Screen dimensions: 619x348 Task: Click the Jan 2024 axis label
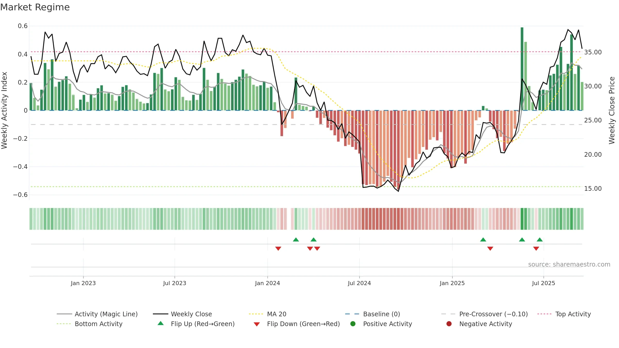coord(267,283)
